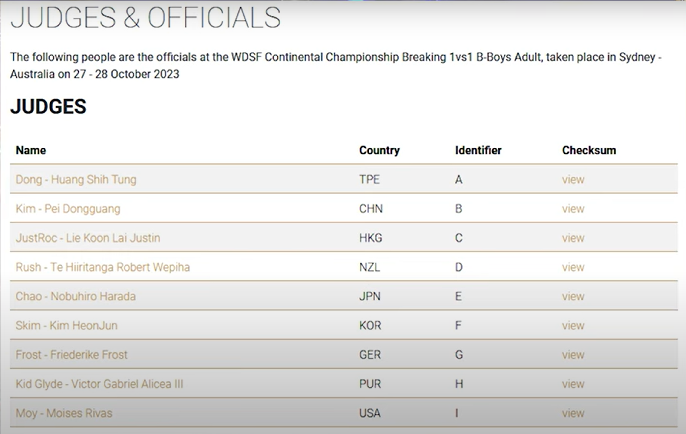View checksum for judge D from NZL
This screenshot has height=434, width=686.
tap(573, 267)
